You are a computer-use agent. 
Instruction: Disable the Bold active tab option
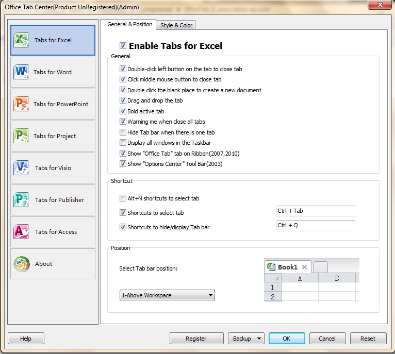pos(123,111)
